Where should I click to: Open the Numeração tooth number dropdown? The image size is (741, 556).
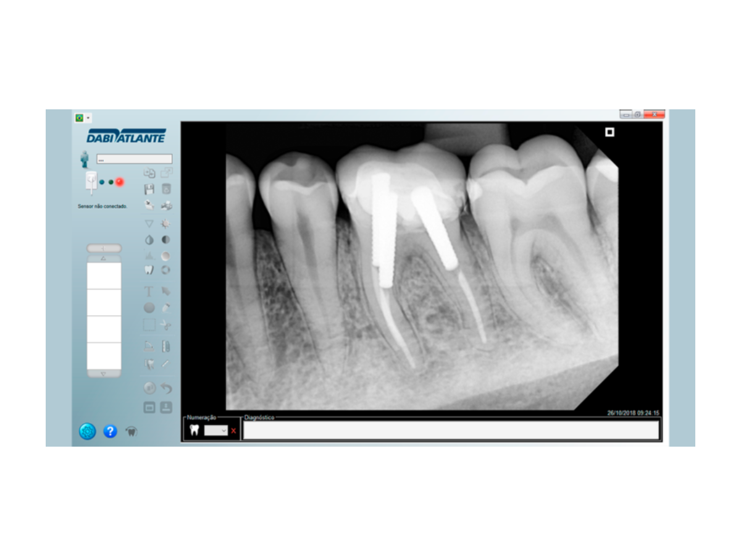(216, 431)
